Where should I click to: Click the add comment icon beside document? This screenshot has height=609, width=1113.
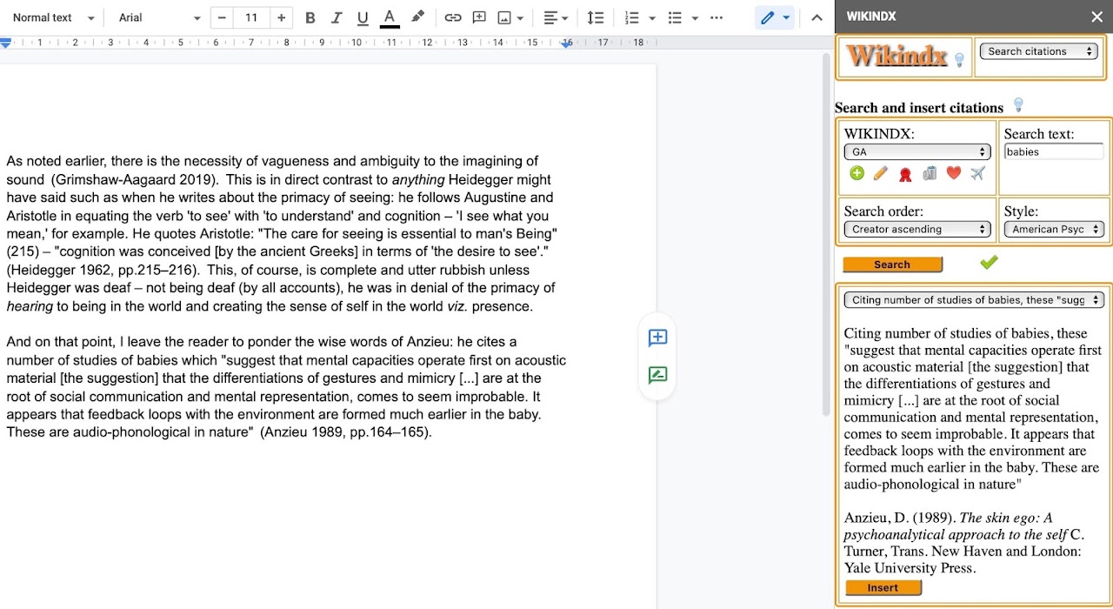pos(657,338)
